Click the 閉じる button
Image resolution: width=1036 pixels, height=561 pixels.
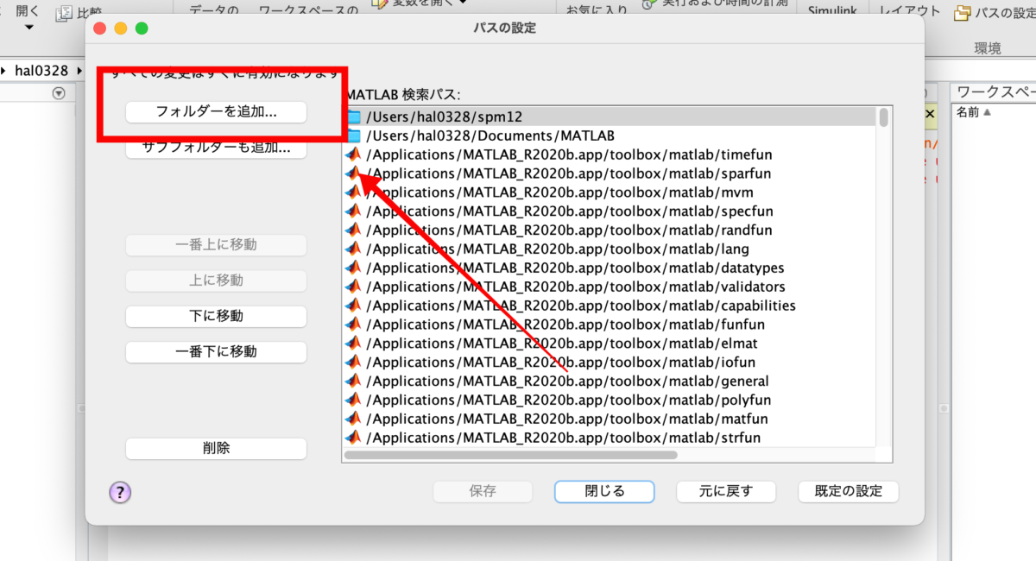tap(603, 491)
